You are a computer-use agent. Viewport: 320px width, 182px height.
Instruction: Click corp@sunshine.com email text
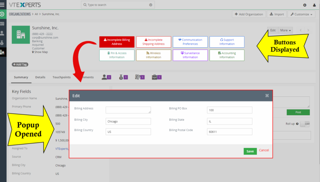[45, 38]
